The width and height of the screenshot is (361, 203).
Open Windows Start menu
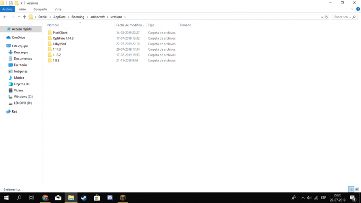[6, 198]
